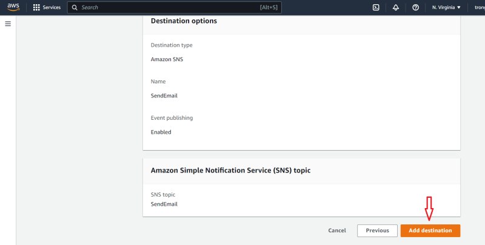Viewport: 485px width, 245px height.
Task: Click the Services label in header
Action: click(x=52, y=7)
